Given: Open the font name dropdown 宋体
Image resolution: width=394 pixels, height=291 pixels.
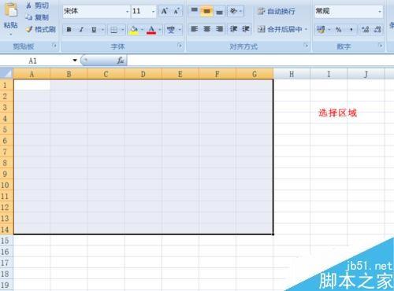Looking at the screenshot, I should (128, 11).
